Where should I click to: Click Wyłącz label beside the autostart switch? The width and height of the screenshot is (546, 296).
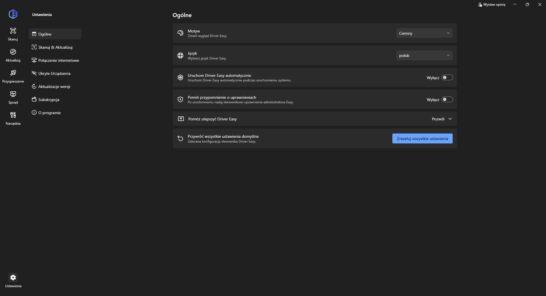(433, 78)
